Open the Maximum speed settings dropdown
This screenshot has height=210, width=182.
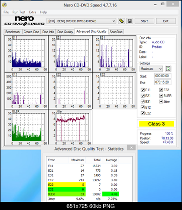click(151, 68)
